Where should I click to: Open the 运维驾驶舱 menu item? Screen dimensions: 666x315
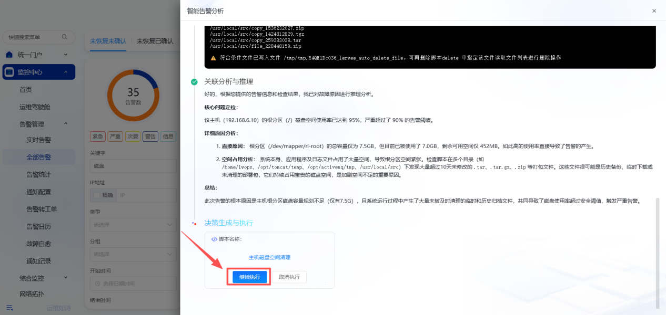coord(35,107)
